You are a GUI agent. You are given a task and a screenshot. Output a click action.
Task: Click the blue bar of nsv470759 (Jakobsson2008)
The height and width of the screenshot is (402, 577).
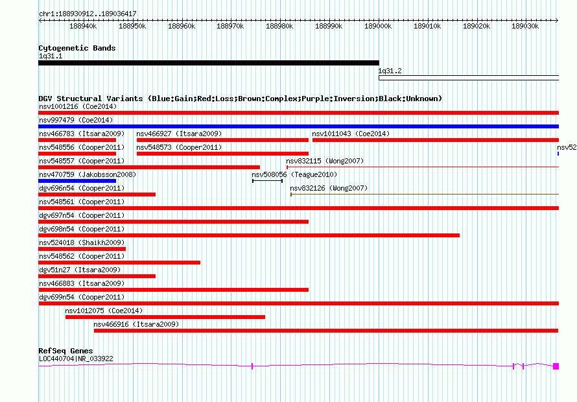click(77, 181)
